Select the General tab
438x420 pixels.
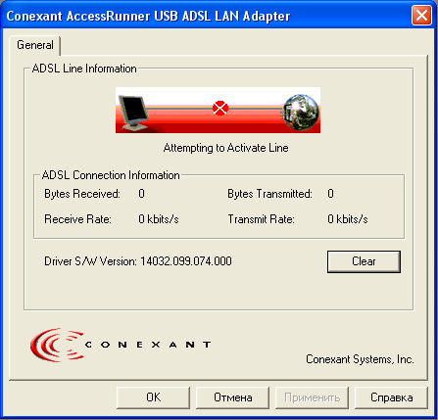click(35, 45)
